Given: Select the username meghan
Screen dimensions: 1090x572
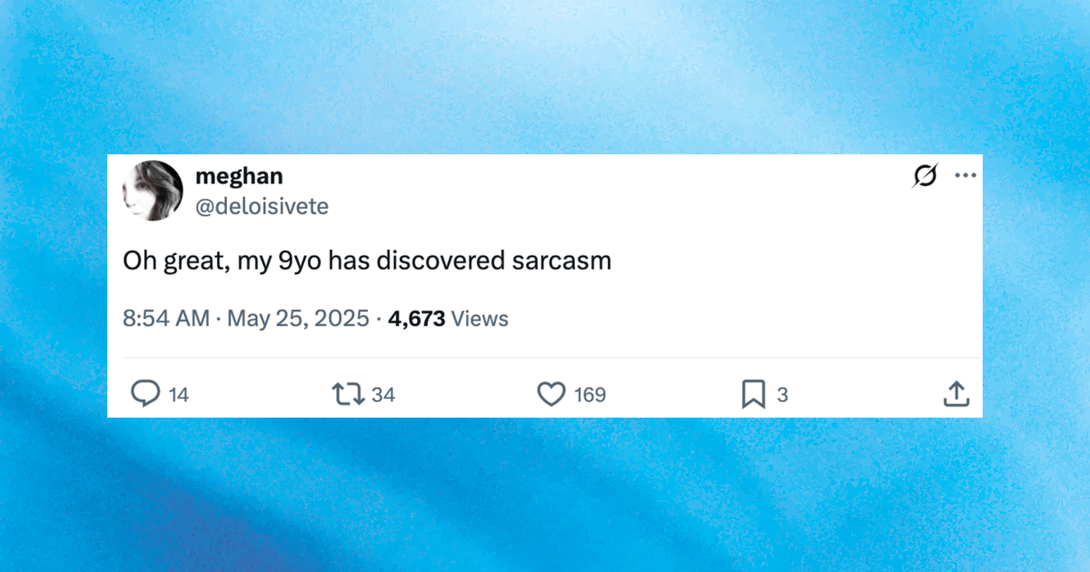Looking at the screenshot, I should (239, 175).
